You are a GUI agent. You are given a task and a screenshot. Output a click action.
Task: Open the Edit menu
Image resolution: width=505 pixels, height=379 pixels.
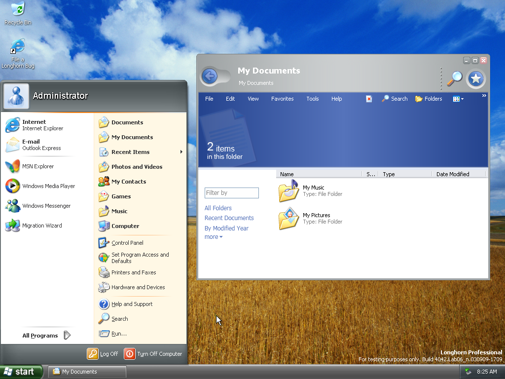click(x=230, y=99)
